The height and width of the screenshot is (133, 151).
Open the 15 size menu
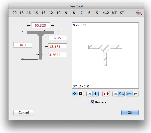pos(36,13)
